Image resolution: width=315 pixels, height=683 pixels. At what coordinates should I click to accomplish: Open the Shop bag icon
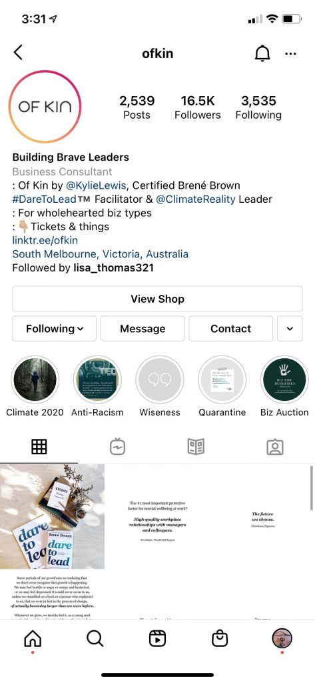click(x=220, y=638)
